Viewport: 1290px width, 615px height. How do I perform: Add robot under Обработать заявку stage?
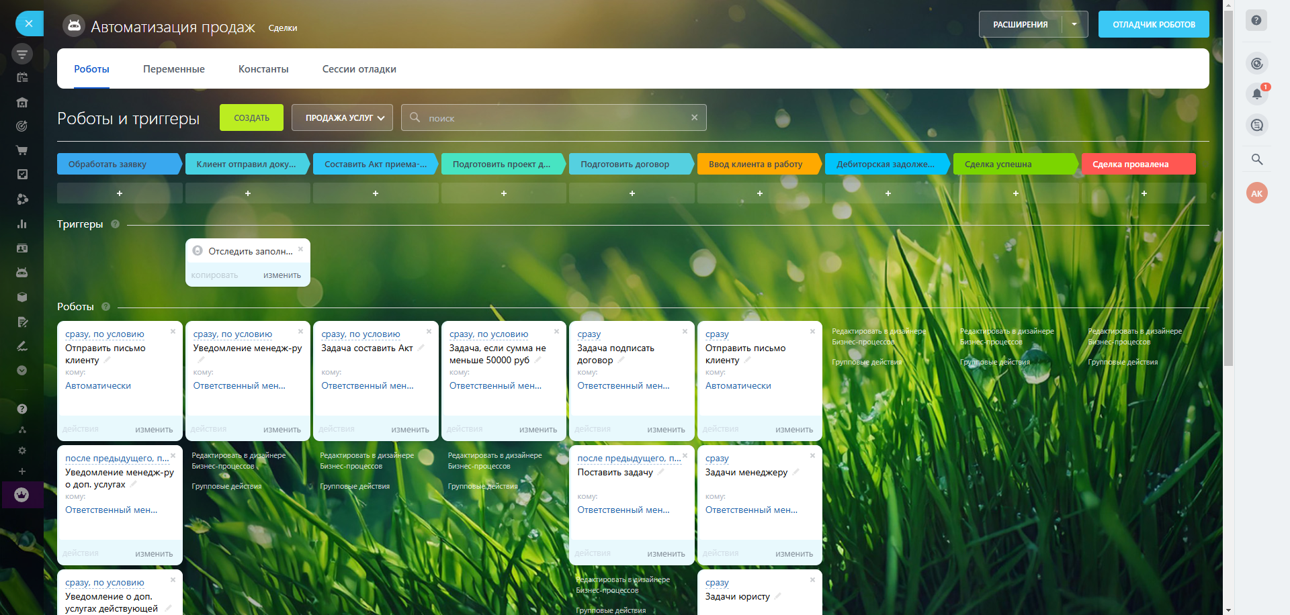[120, 193]
